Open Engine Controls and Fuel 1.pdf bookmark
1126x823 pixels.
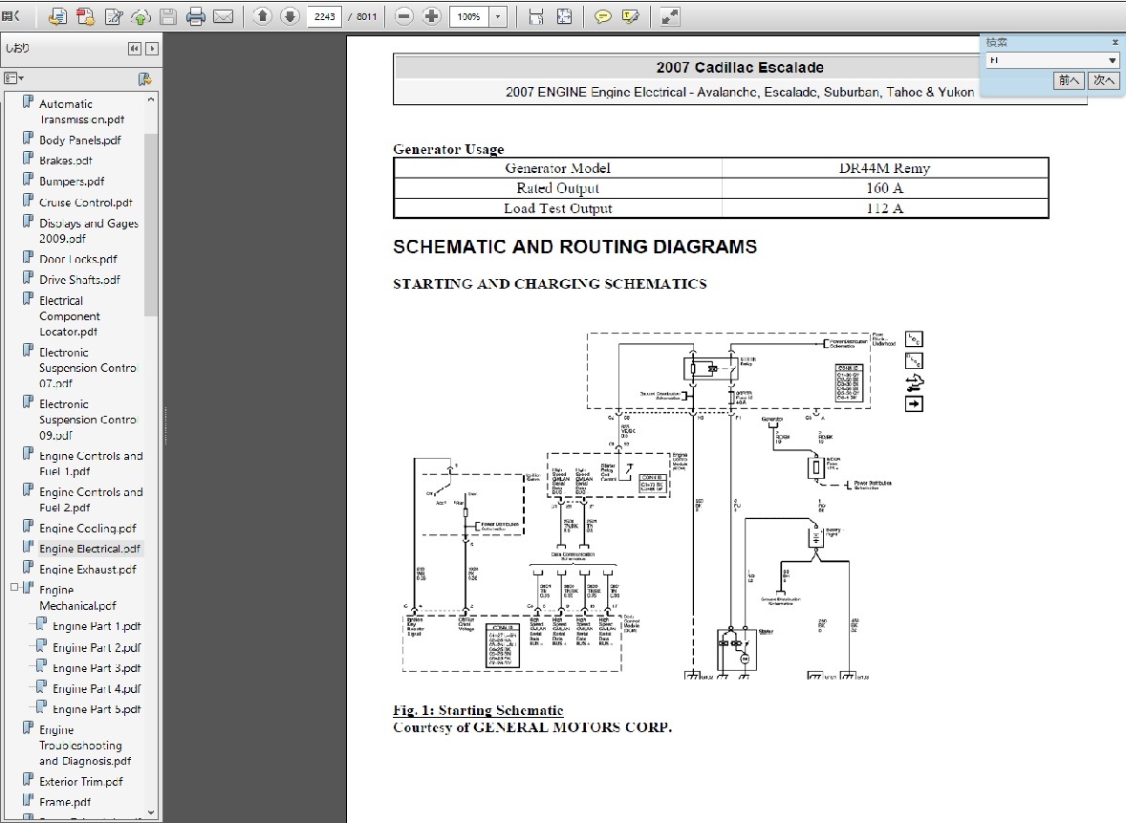(x=91, y=464)
